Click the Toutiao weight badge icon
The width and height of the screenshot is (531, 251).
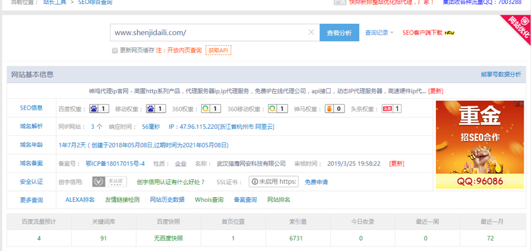(392, 109)
